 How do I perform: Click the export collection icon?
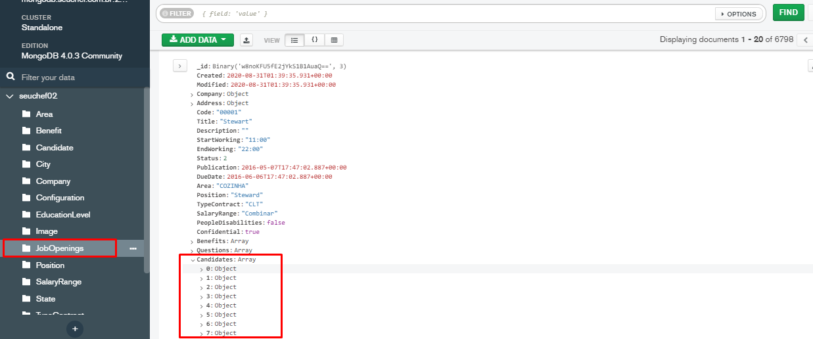point(246,40)
